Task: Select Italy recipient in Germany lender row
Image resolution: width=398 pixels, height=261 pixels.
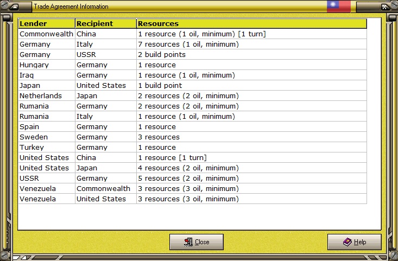Action: click(106, 44)
